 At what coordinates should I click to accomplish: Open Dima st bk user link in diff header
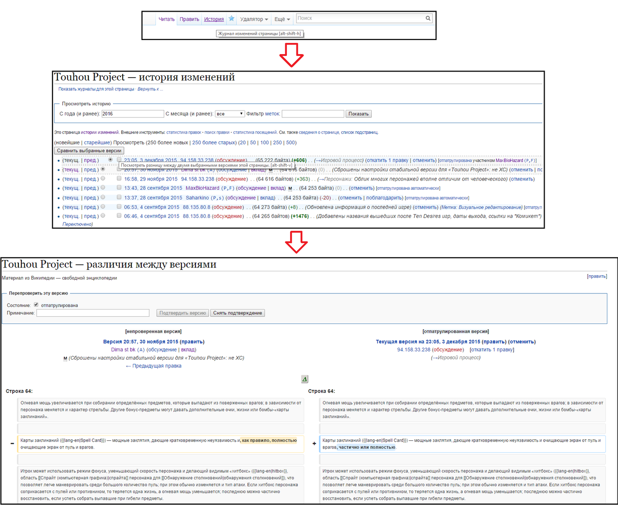click(x=124, y=350)
